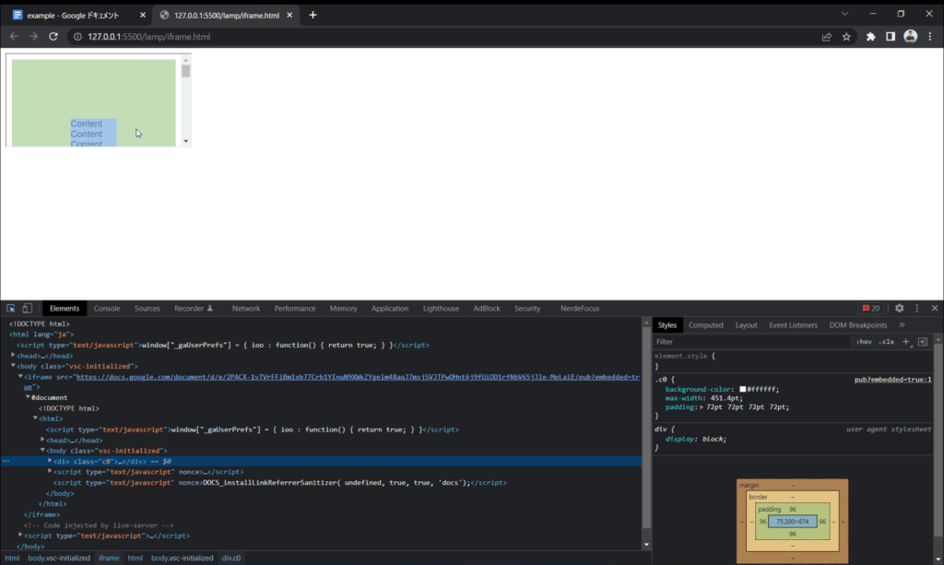View site information icon in address bar
This screenshot has height=565, width=944.
coord(77,37)
